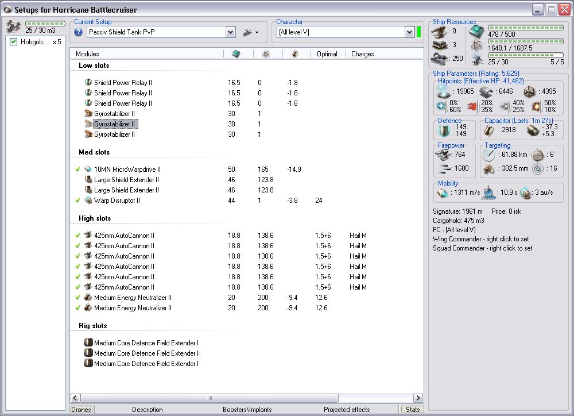Open the Character dropdown
The image size is (574, 416).
pos(409,32)
